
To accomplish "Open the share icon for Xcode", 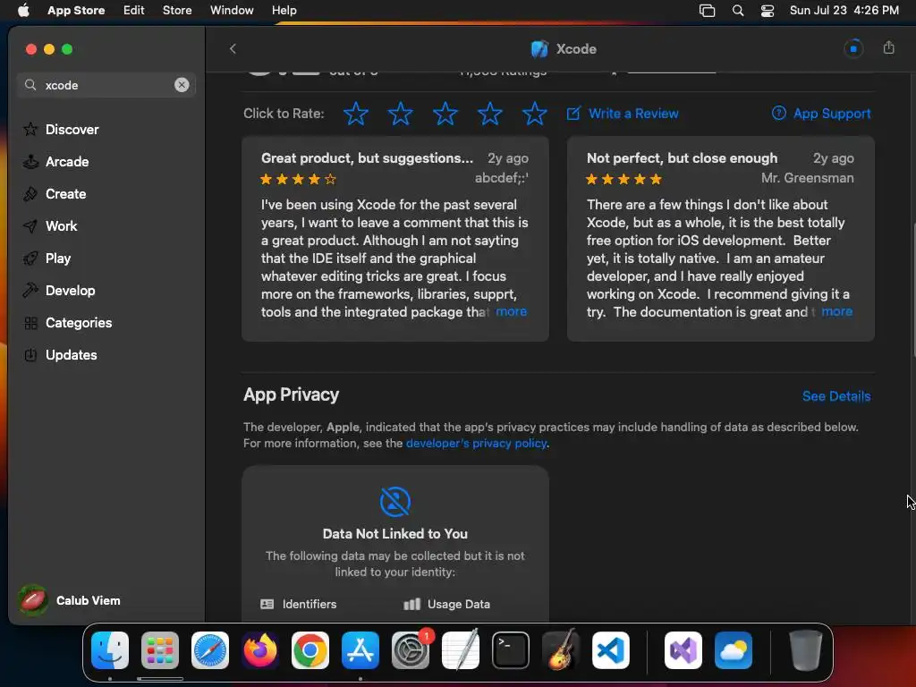I will (888, 48).
